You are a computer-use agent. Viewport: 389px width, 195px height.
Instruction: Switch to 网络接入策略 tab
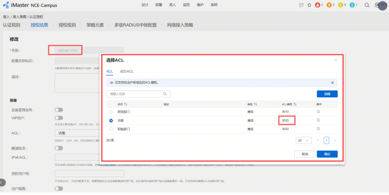180,25
